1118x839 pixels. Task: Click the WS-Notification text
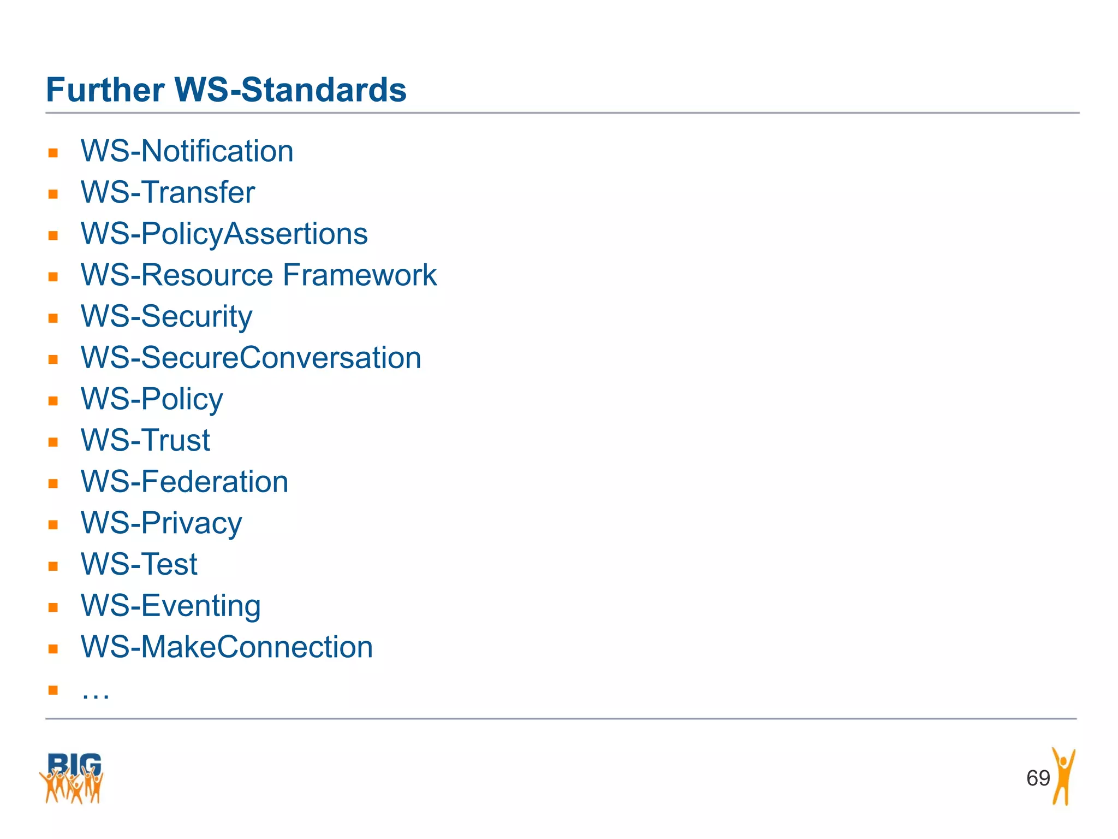(187, 151)
